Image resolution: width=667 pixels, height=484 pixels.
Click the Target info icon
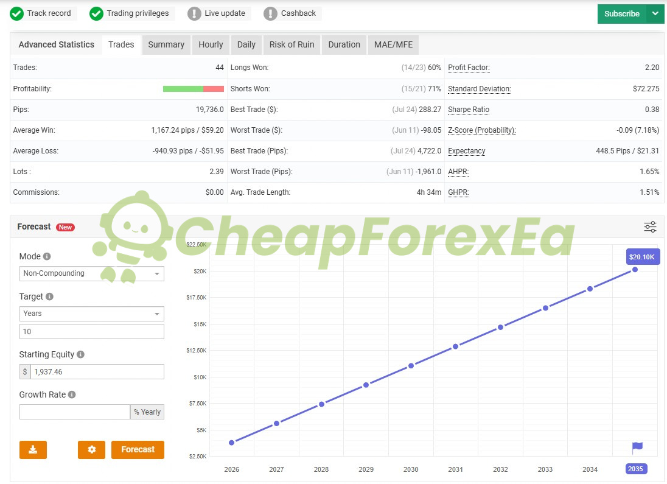click(x=49, y=296)
